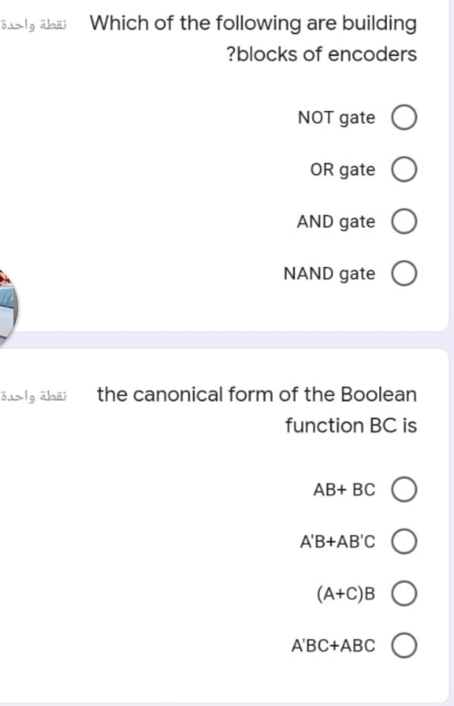The height and width of the screenshot is (706, 454).
Task: Click the 'AB+ BC' answer text
Action: (x=344, y=490)
